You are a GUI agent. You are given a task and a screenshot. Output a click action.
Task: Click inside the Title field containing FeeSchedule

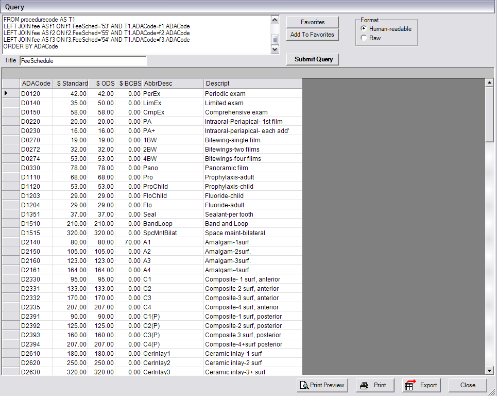[x=82, y=60]
